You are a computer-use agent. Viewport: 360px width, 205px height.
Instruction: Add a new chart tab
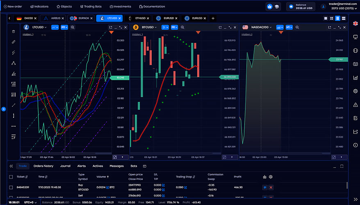pyautogui.click(x=213, y=18)
